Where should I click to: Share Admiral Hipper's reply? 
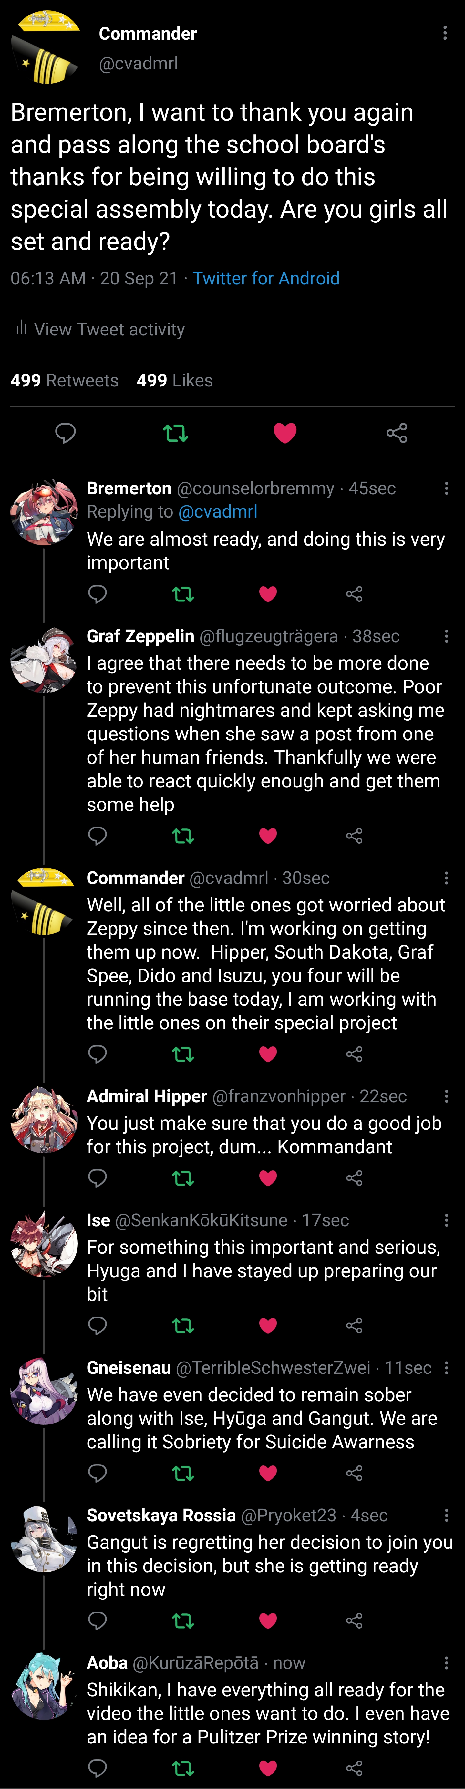[x=355, y=1178]
